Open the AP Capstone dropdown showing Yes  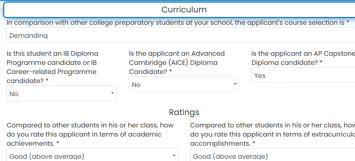coord(303,75)
